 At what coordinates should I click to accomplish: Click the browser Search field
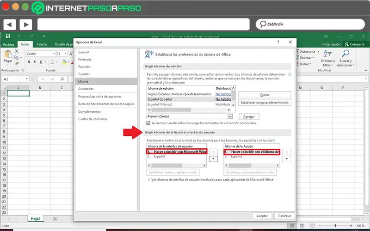pos(310,24)
